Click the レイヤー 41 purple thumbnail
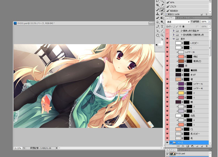This screenshot has width=218, height=157. tap(181, 84)
